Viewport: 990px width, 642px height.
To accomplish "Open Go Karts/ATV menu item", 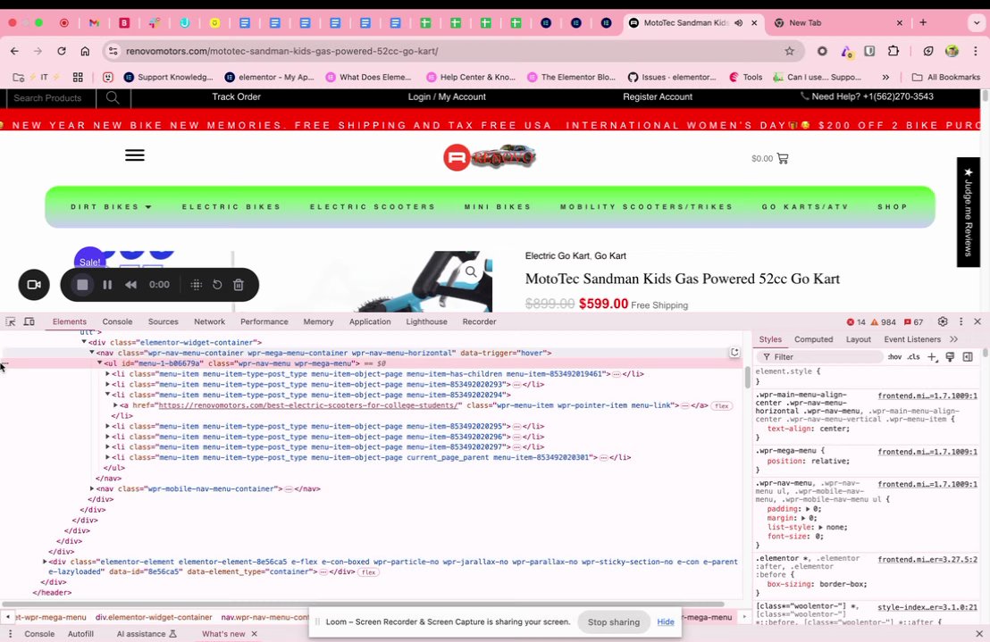I will 805,207.
